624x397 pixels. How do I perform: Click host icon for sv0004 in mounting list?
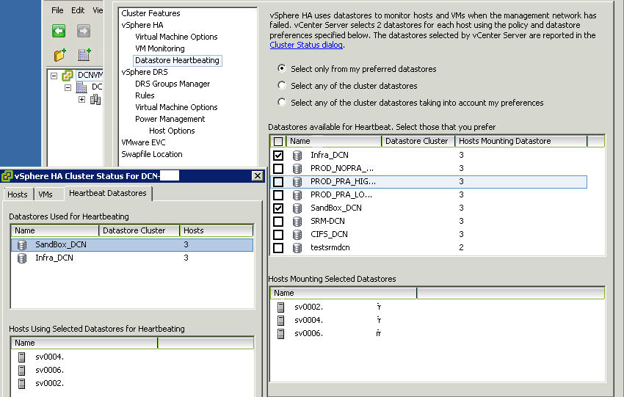[x=281, y=320]
